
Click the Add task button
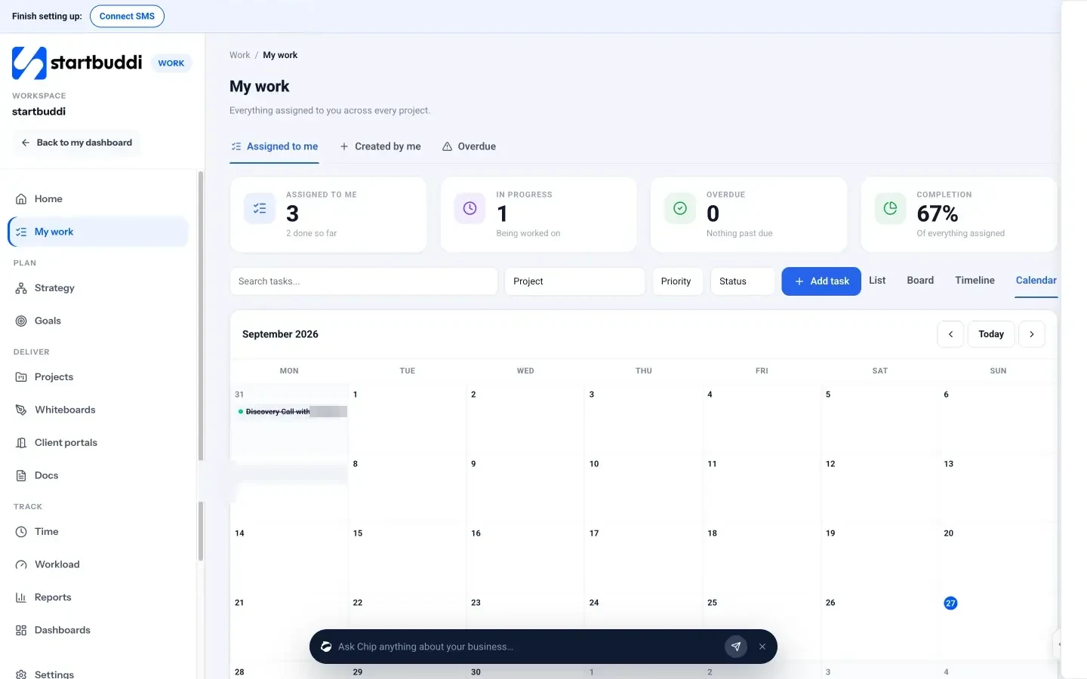point(821,281)
